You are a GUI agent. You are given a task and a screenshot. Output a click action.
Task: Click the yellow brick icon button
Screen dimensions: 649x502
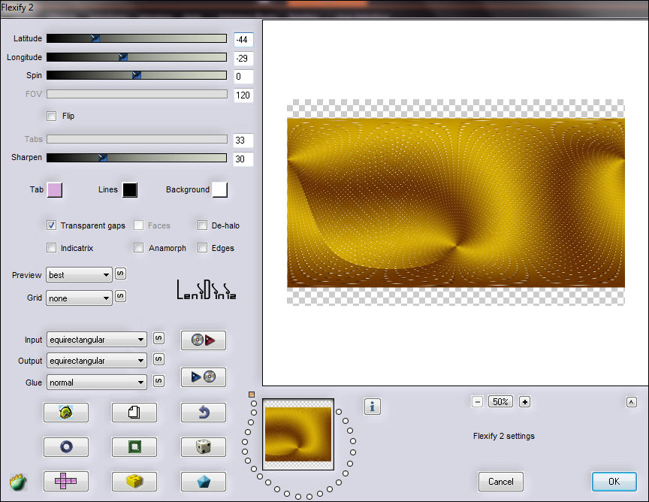(x=134, y=481)
